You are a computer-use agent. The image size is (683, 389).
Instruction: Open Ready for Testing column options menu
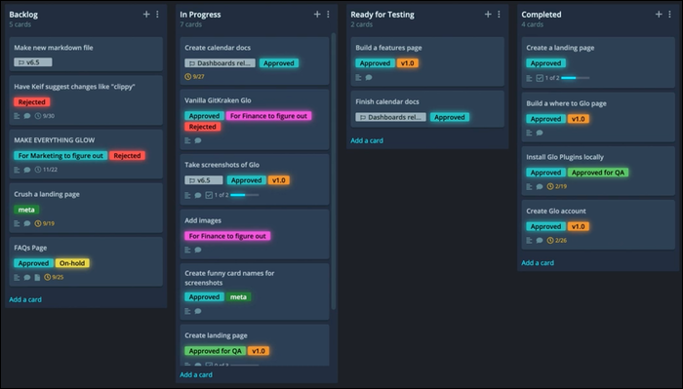click(499, 15)
